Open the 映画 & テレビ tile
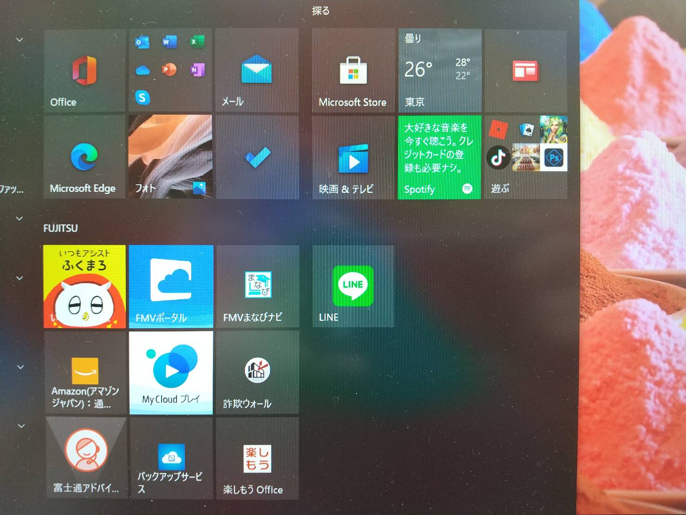The height and width of the screenshot is (515, 686). click(353, 157)
